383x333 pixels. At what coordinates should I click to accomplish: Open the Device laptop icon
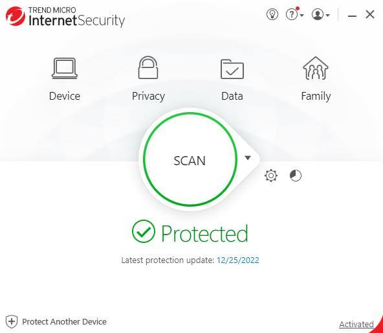pos(65,68)
